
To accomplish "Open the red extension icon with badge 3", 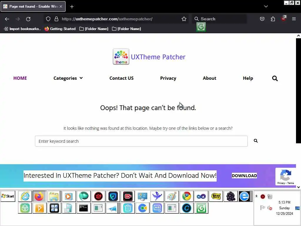I will coord(284,19).
